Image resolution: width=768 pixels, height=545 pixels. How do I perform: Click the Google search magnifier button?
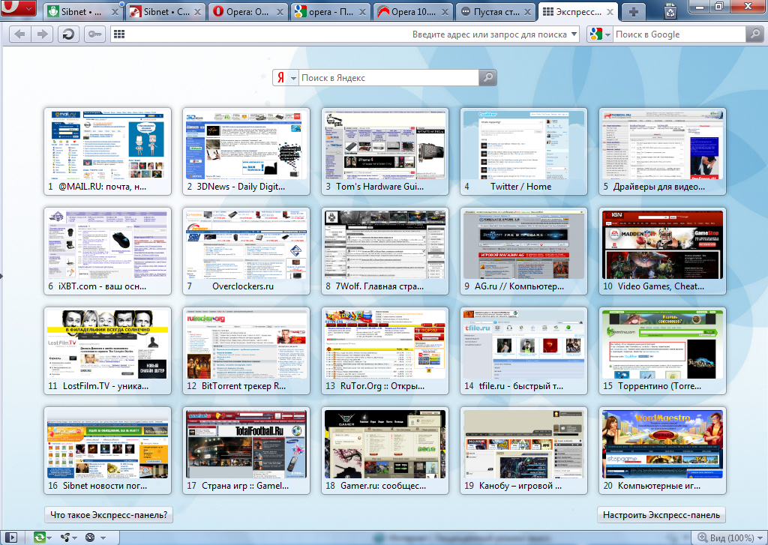754,34
